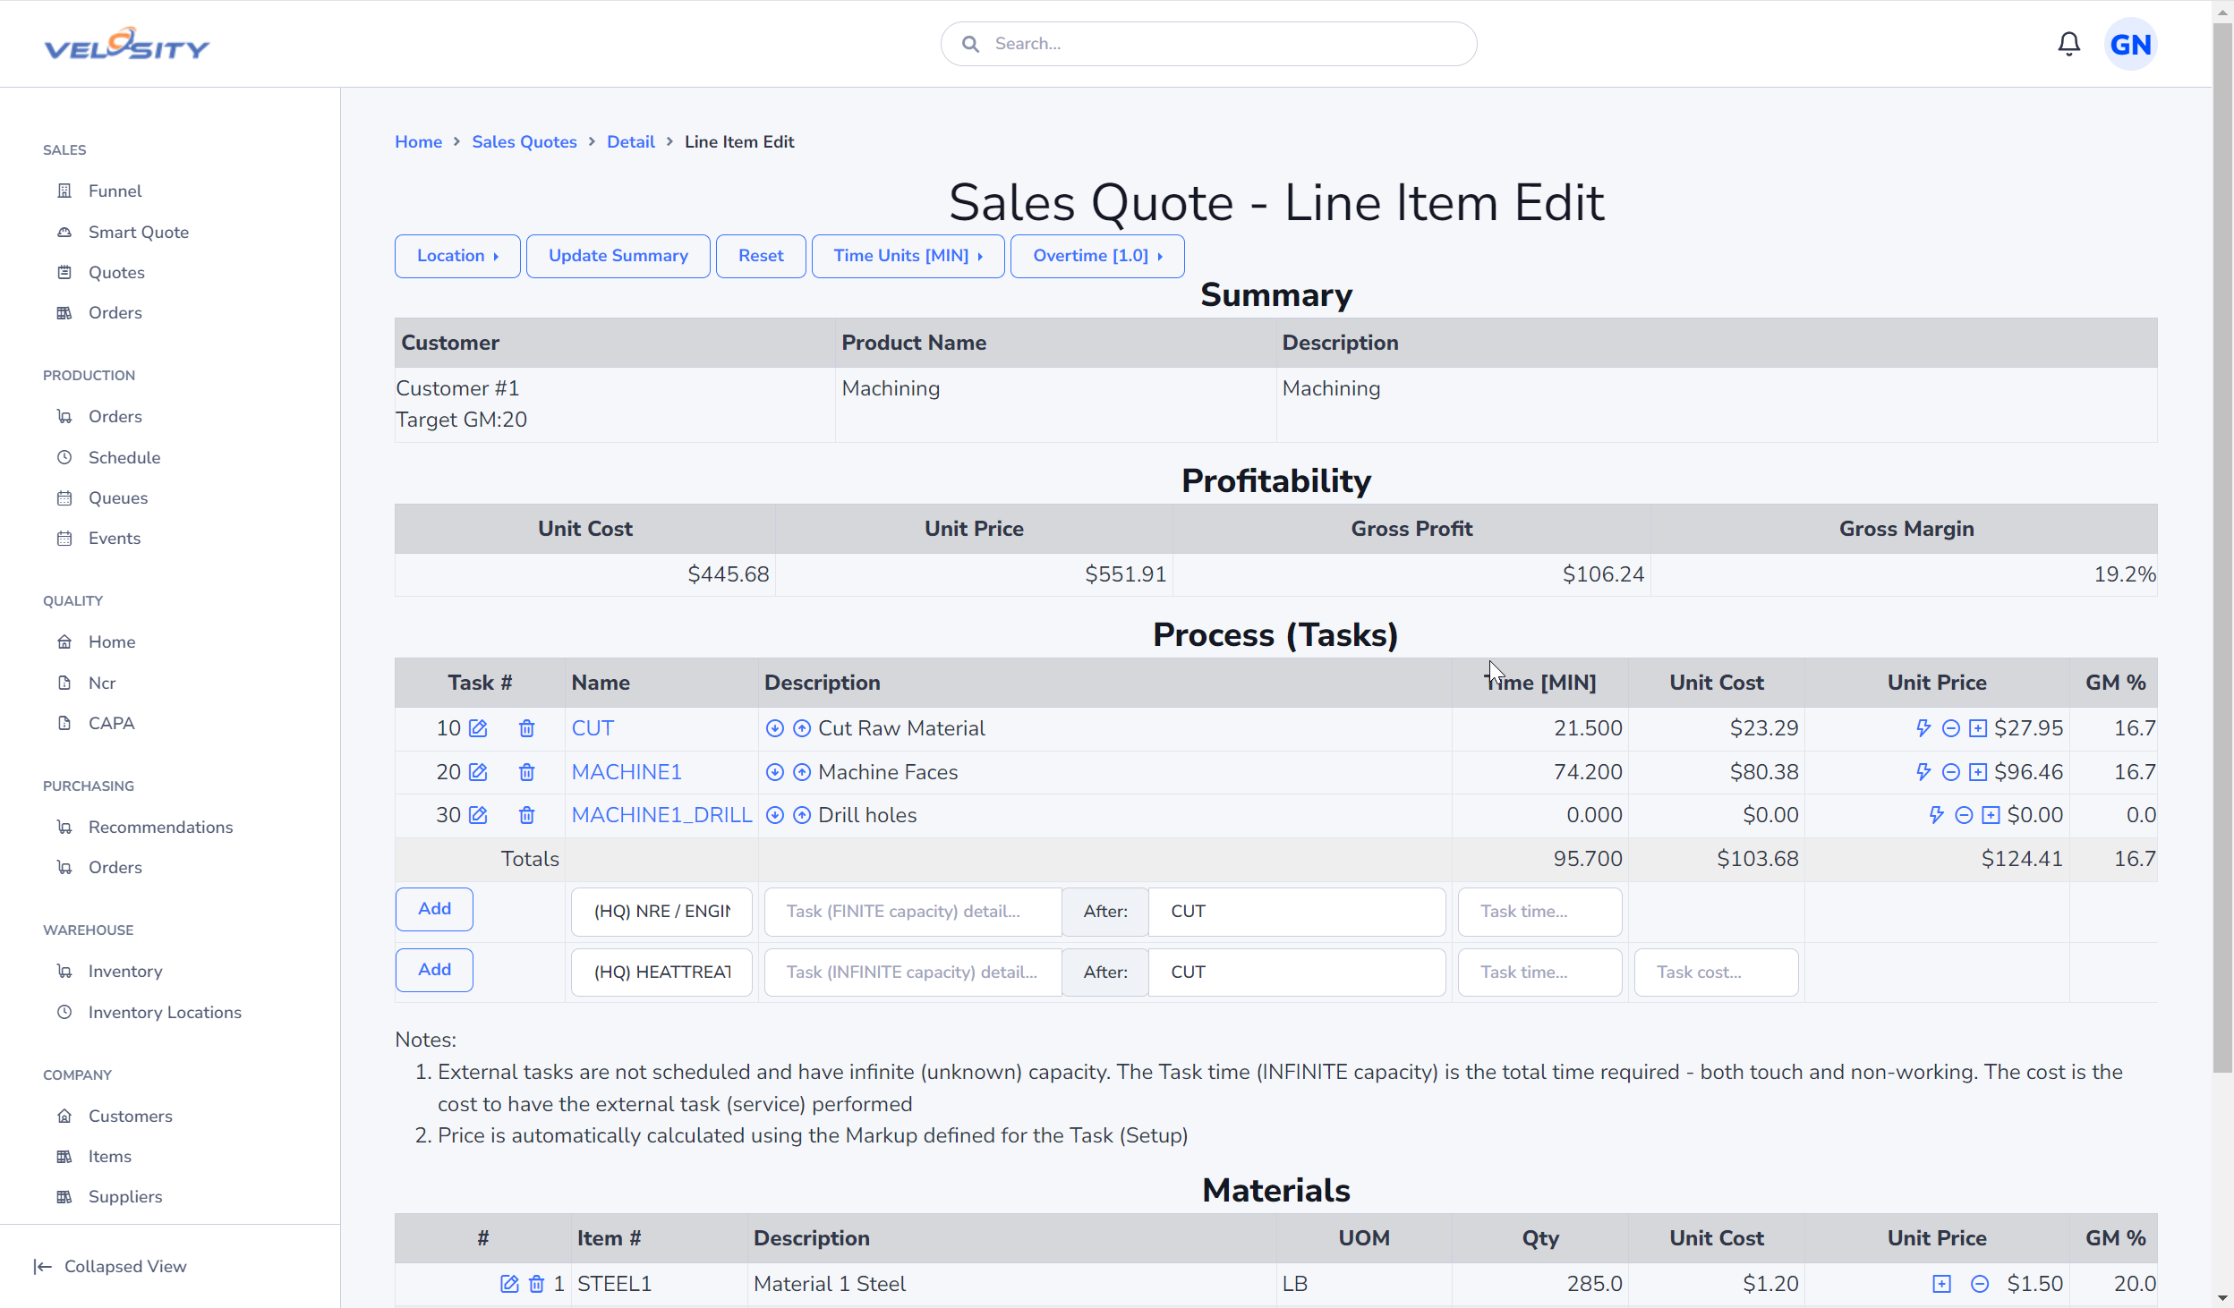This screenshot has width=2234, height=1308.
Task: Click the Reset button
Action: [x=761, y=256]
